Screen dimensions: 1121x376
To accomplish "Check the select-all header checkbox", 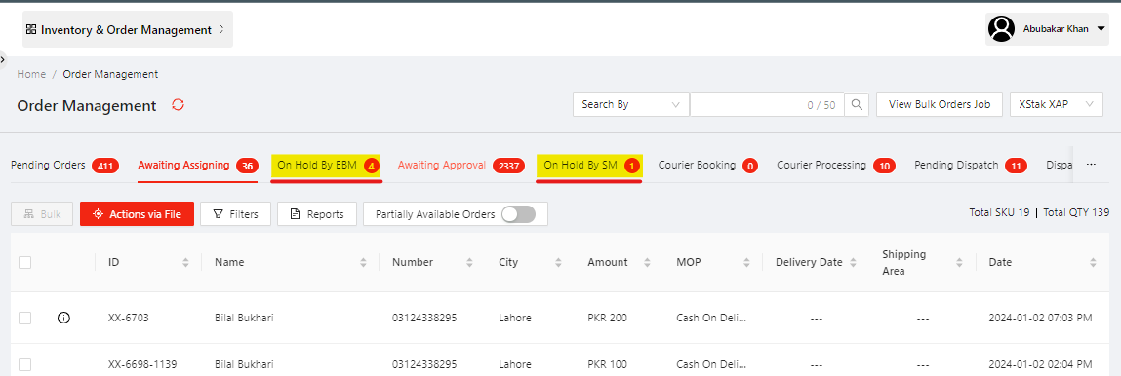I will pyautogui.click(x=25, y=263).
